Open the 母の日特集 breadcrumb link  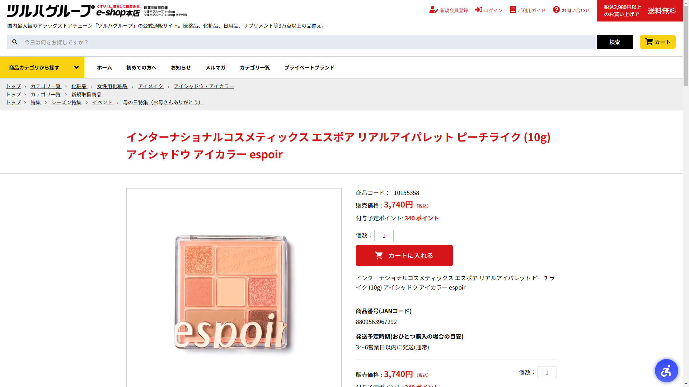(x=163, y=102)
